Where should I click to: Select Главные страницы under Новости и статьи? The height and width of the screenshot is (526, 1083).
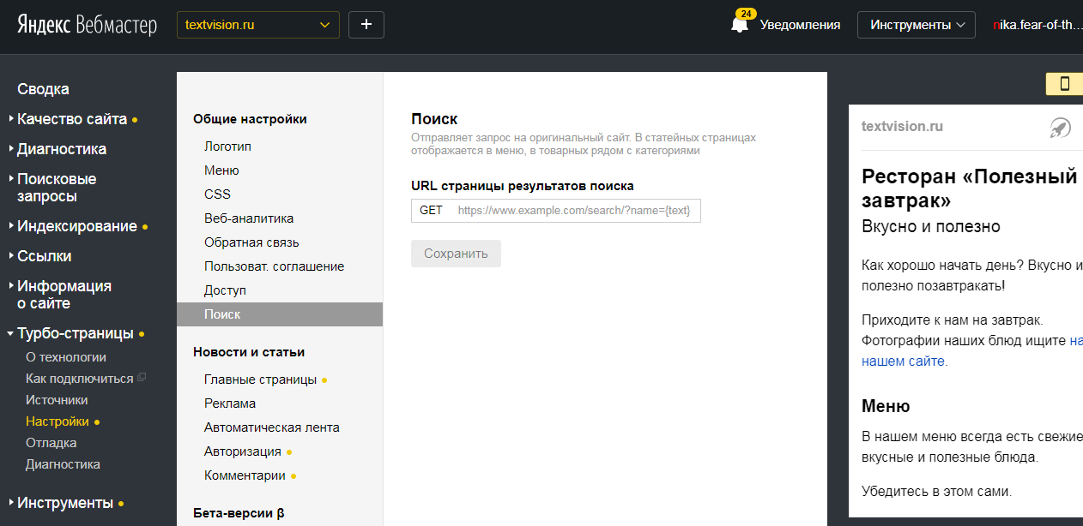[x=260, y=380]
